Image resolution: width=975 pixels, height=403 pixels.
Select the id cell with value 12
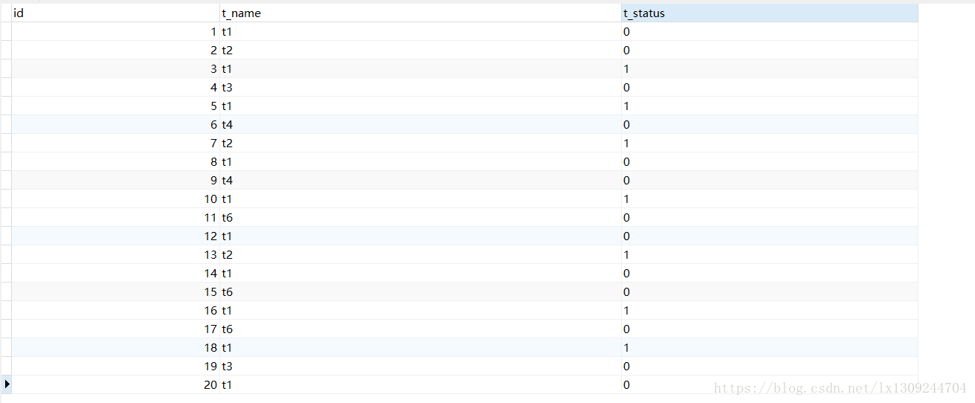pos(115,236)
